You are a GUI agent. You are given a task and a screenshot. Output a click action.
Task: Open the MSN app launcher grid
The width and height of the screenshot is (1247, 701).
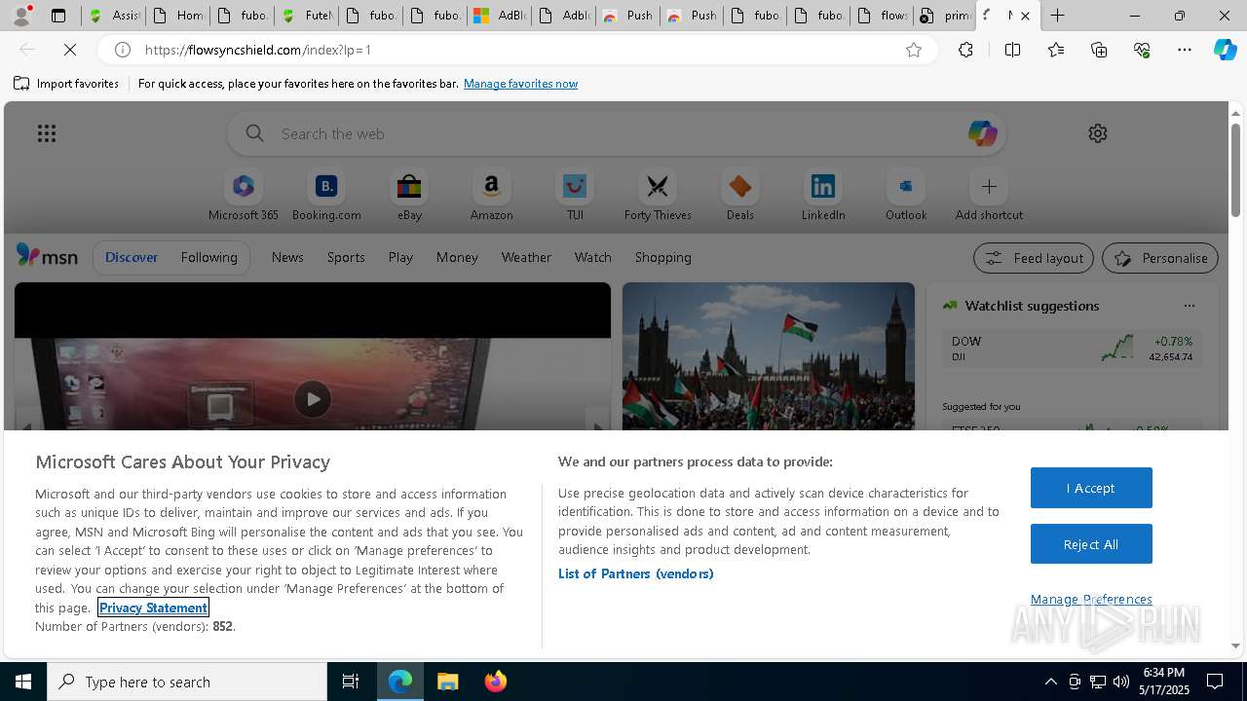pos(47,133)
